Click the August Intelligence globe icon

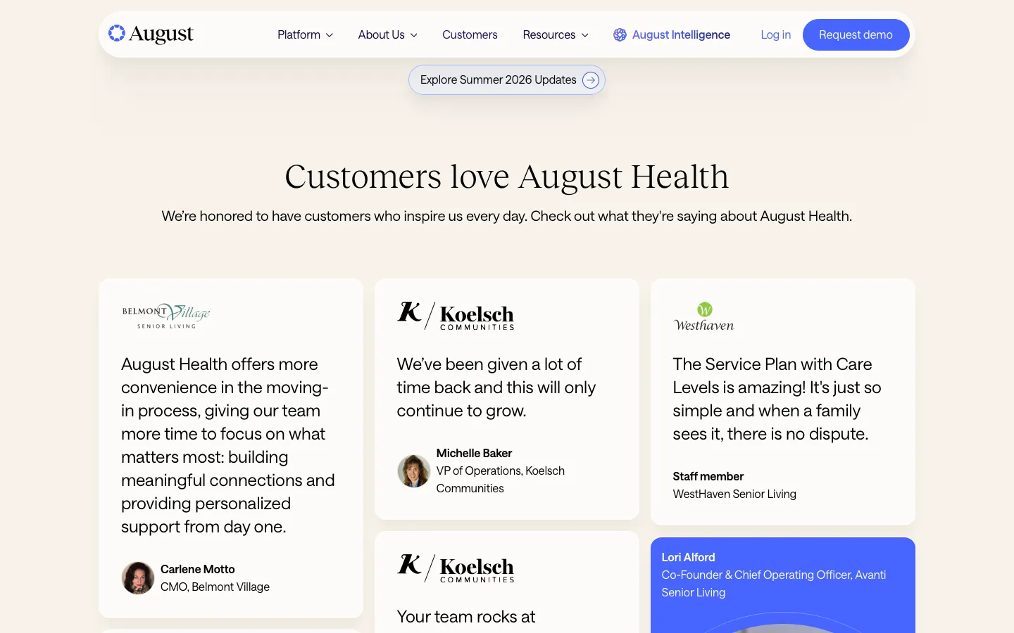tap(620, 34)
